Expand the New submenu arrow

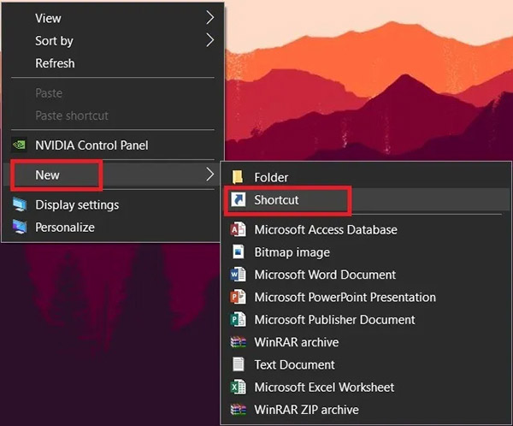210,175
